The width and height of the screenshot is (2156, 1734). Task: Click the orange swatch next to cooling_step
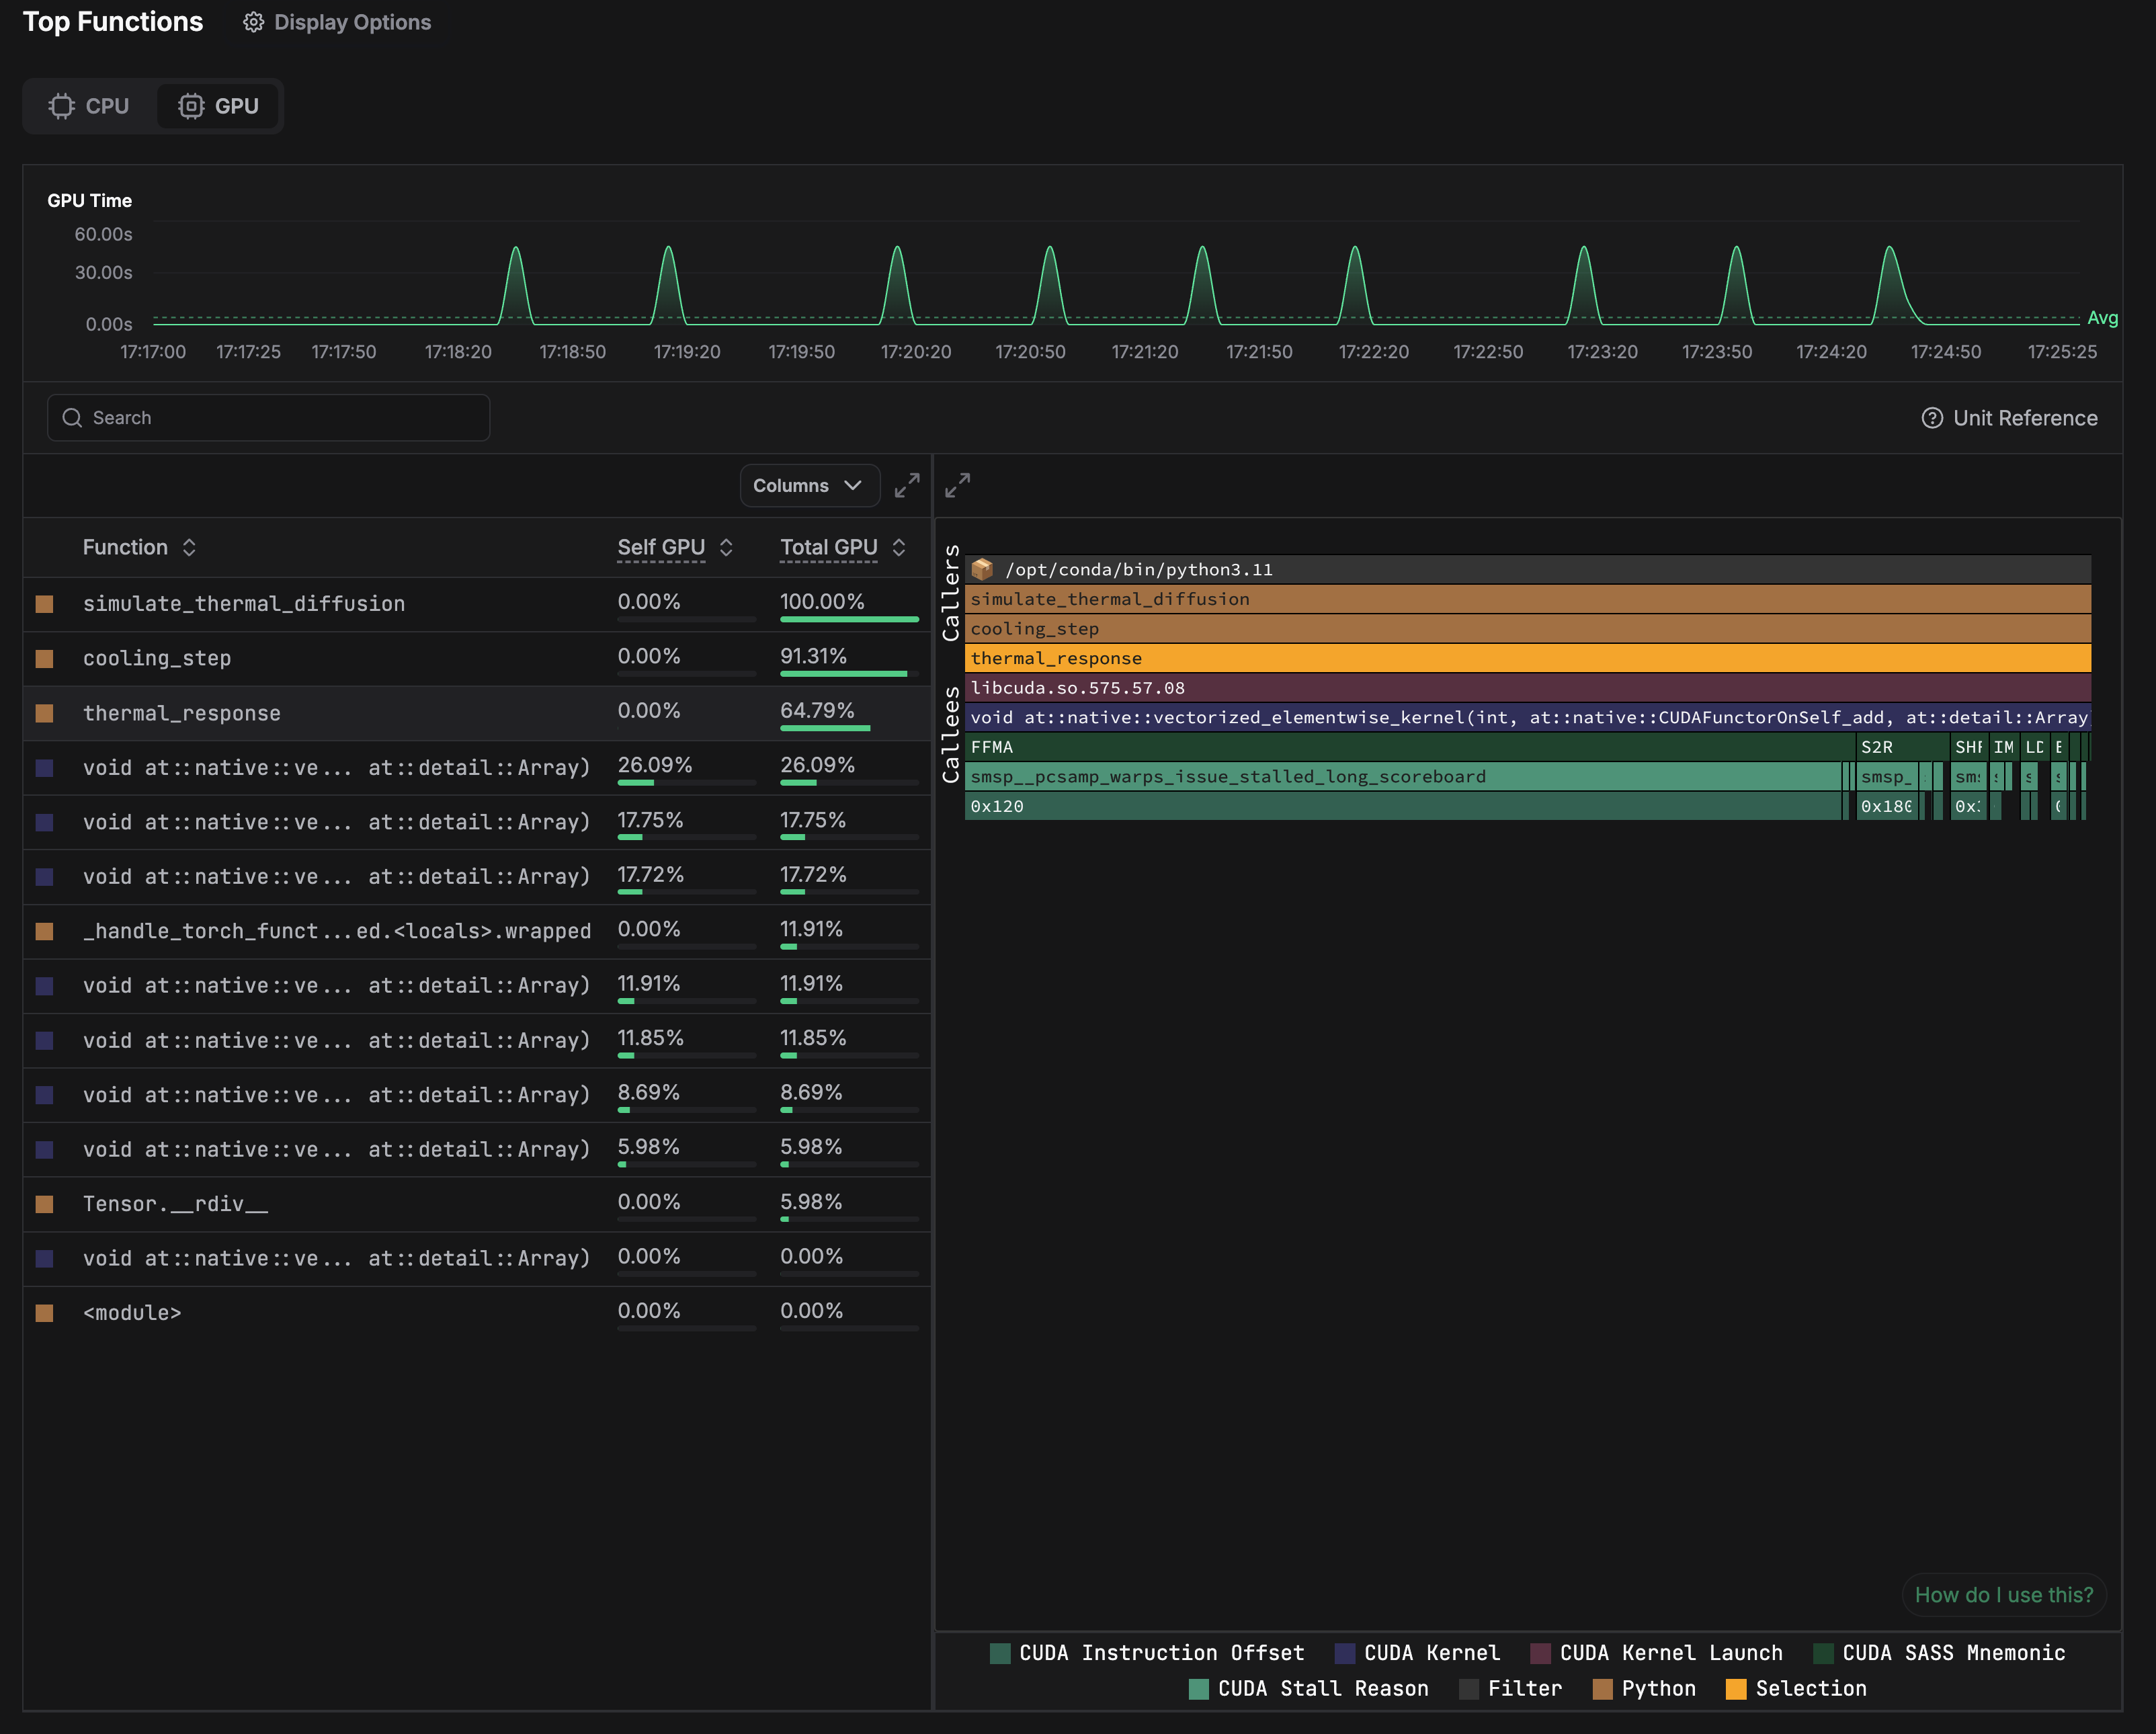[x=45, y=658]
